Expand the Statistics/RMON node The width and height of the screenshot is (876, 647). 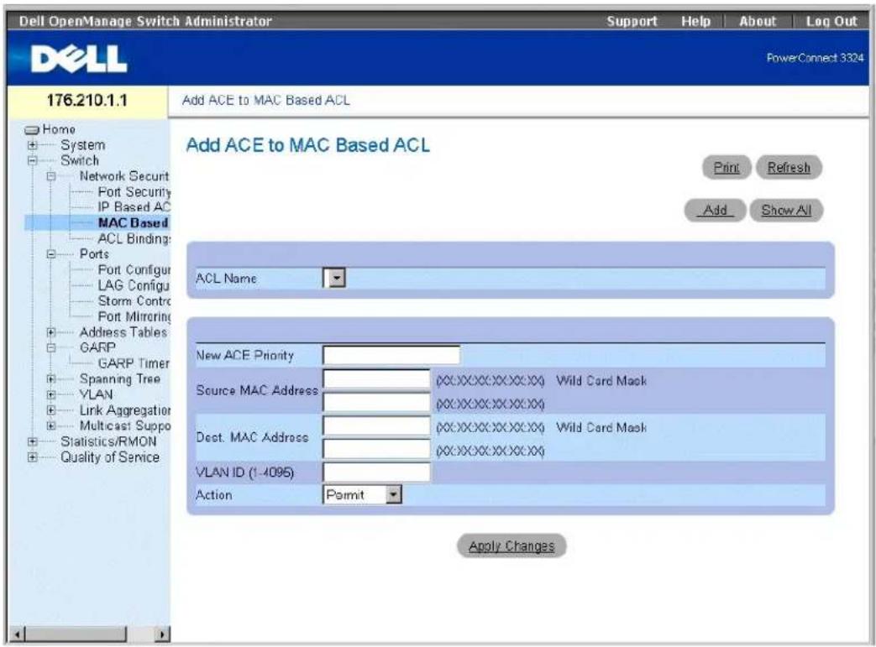point(33,441)
